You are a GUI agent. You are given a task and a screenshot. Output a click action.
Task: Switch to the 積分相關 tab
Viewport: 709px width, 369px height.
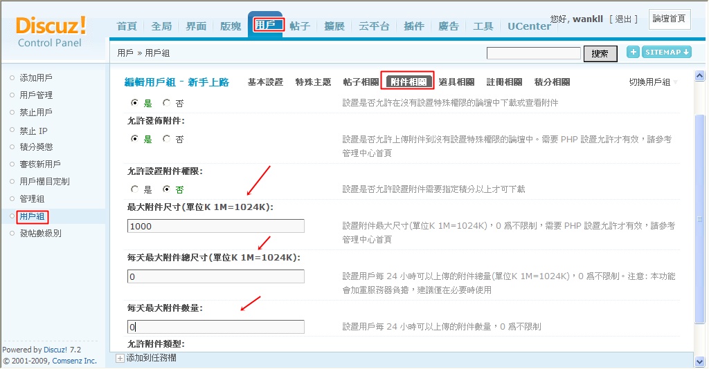tap(552, 82)
